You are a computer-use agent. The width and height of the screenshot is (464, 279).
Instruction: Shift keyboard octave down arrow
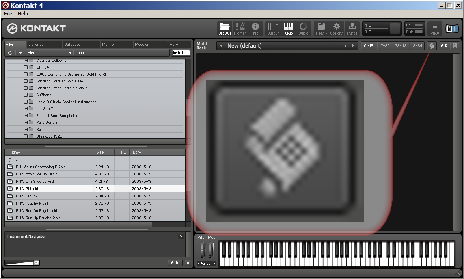(199, 263)
